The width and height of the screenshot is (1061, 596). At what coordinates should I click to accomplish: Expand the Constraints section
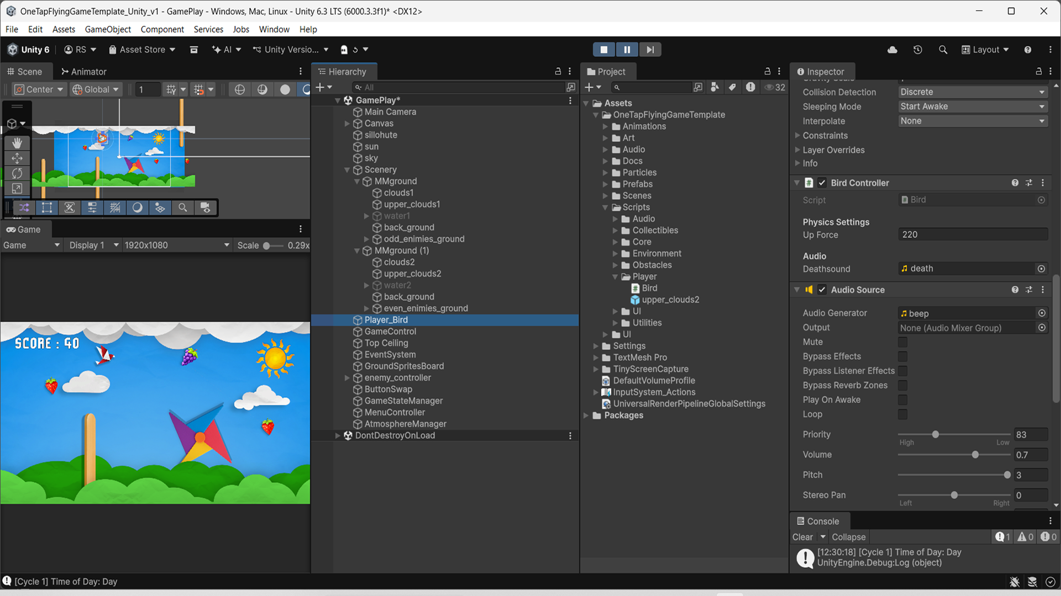pos(797,135)
